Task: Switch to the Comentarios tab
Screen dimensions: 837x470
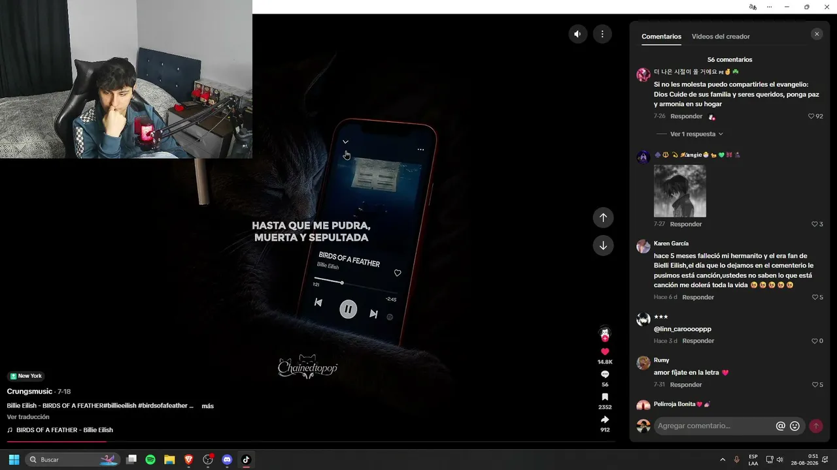Action: (661, 37)
